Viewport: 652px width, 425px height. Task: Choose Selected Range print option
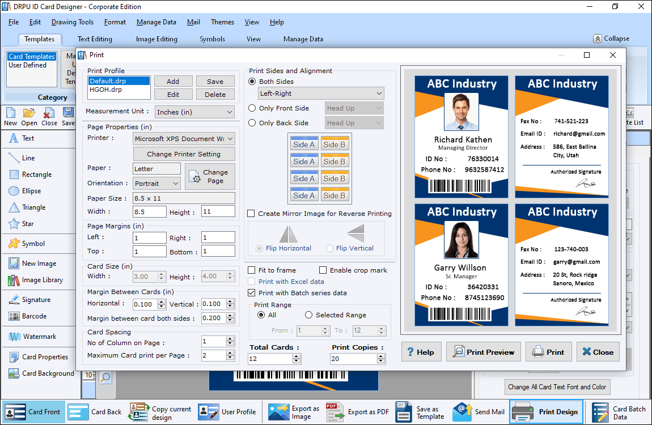[x=308, y=315]
